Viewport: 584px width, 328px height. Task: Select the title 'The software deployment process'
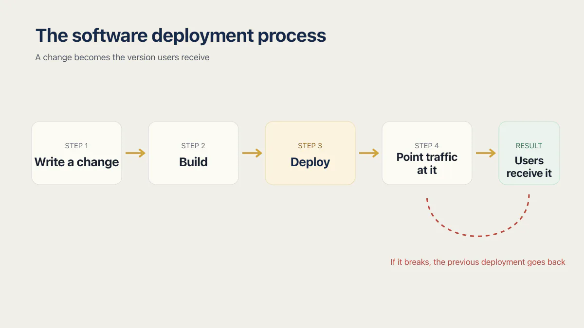coord(181,36)
